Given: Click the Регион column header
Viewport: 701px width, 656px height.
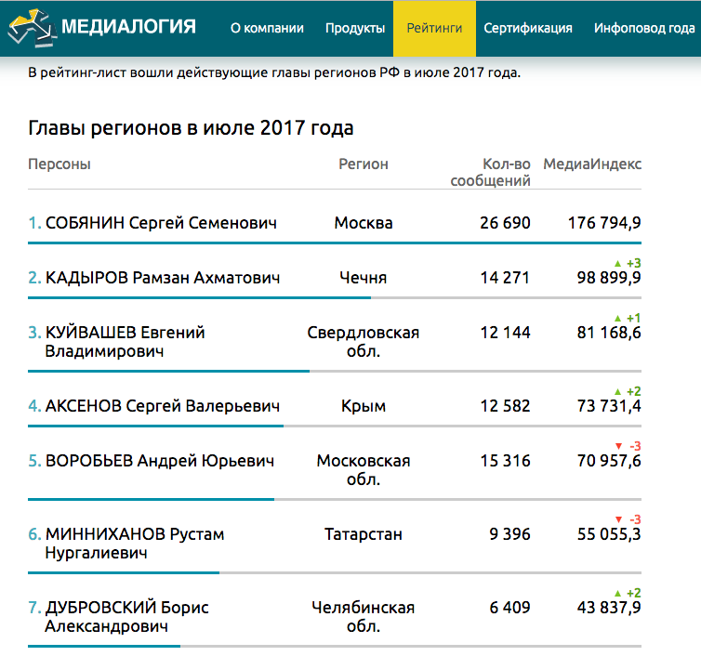Looking at the screenshot, I should (363, 164).
